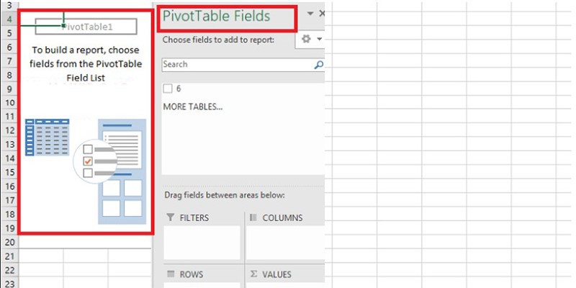Close the PivotTable Fields pane
Screen dimensions: 576x288
[322, 14]
